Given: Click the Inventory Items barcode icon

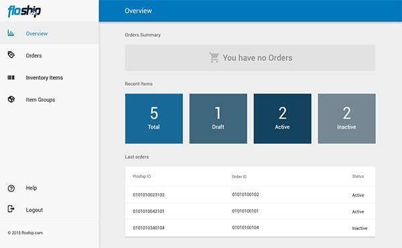Looking at the screenshot, I should click(11, 78).
